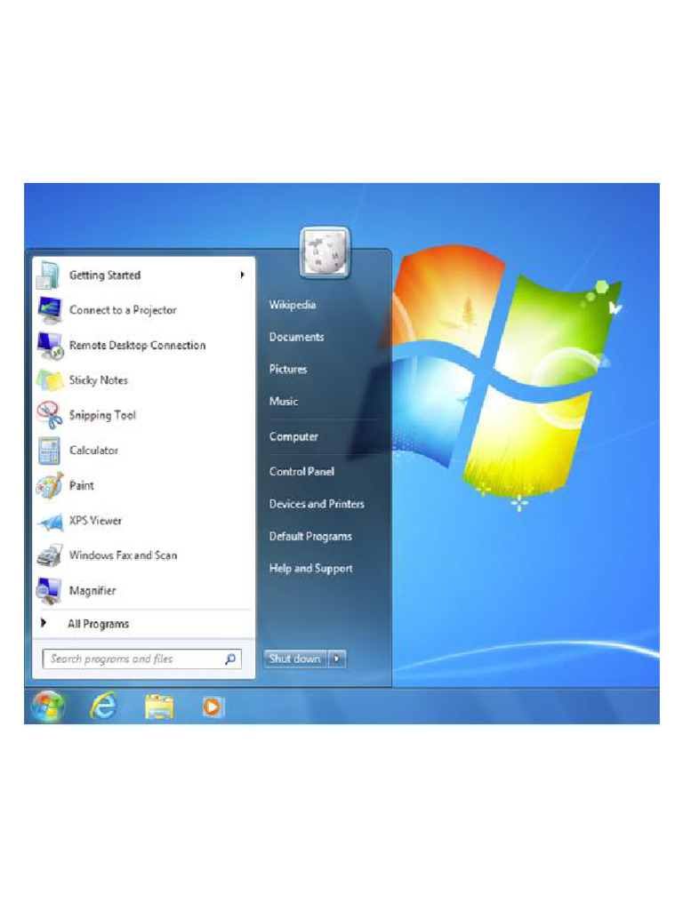The image size is (683, 910).
Task: Select the Windows Fax and Scan label
Action: point(123,555)
